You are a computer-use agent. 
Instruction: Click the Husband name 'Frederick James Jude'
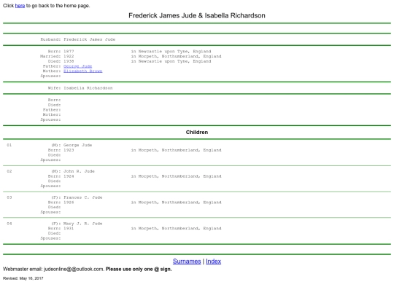pos(90,39)
